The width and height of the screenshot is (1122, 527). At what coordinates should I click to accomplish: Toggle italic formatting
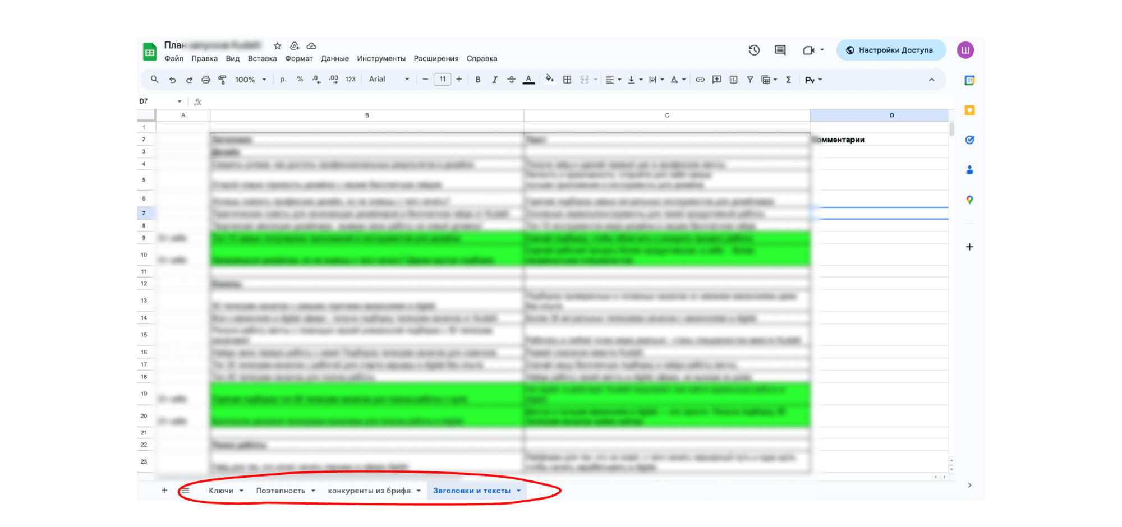click(x=494, y=80)
